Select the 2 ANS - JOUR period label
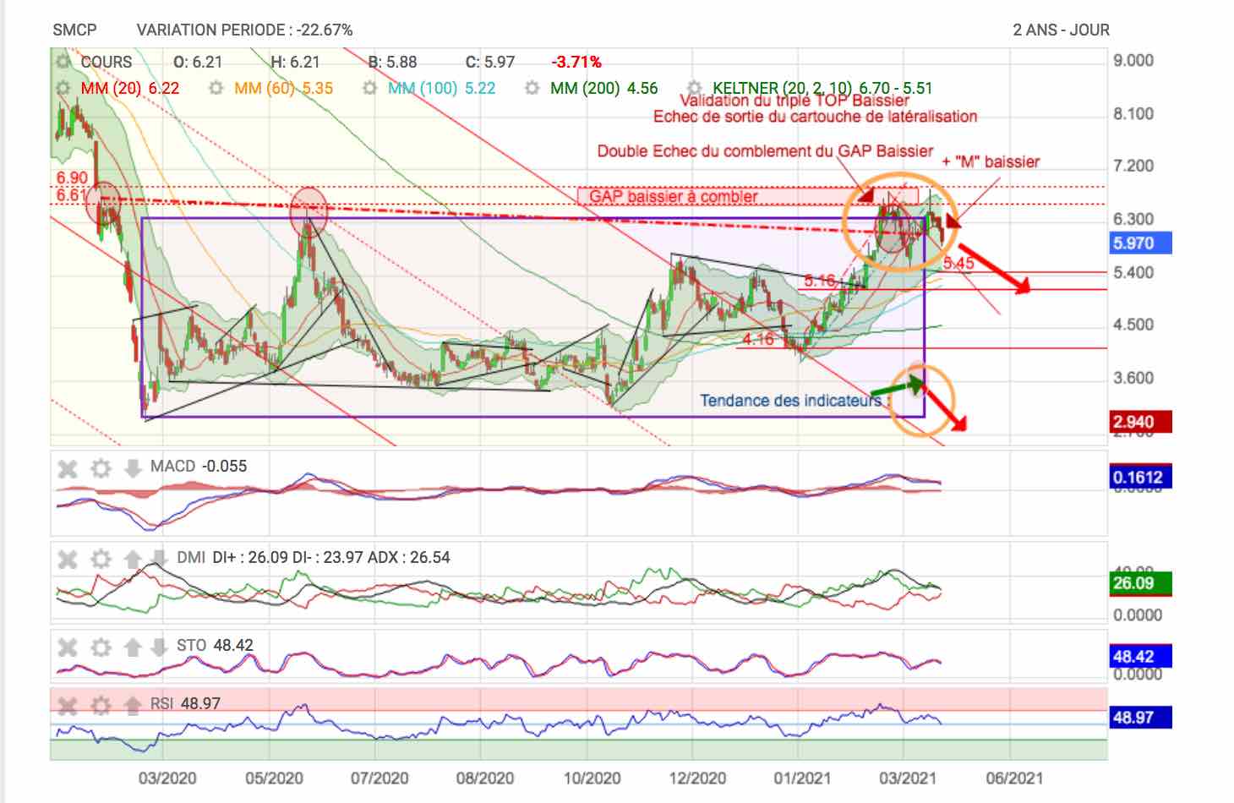 pos(1061,30)
